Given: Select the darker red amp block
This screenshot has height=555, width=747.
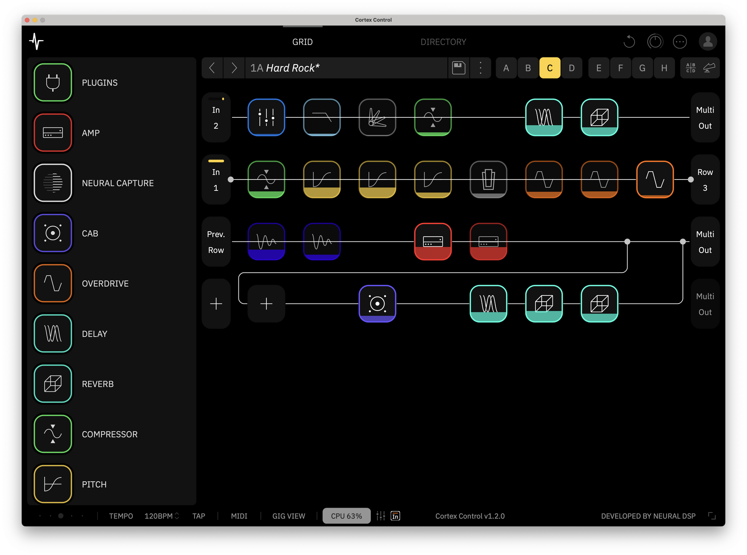Looking at the screenshot, I should tap(488, 242).
